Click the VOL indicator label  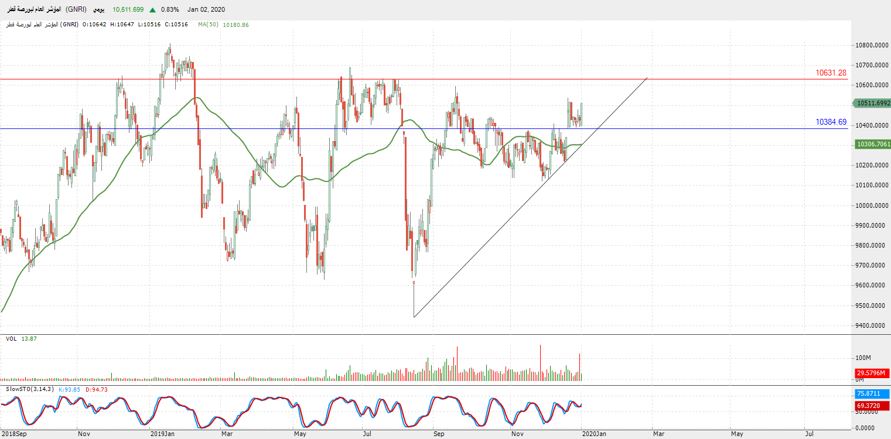pos(11,339)
